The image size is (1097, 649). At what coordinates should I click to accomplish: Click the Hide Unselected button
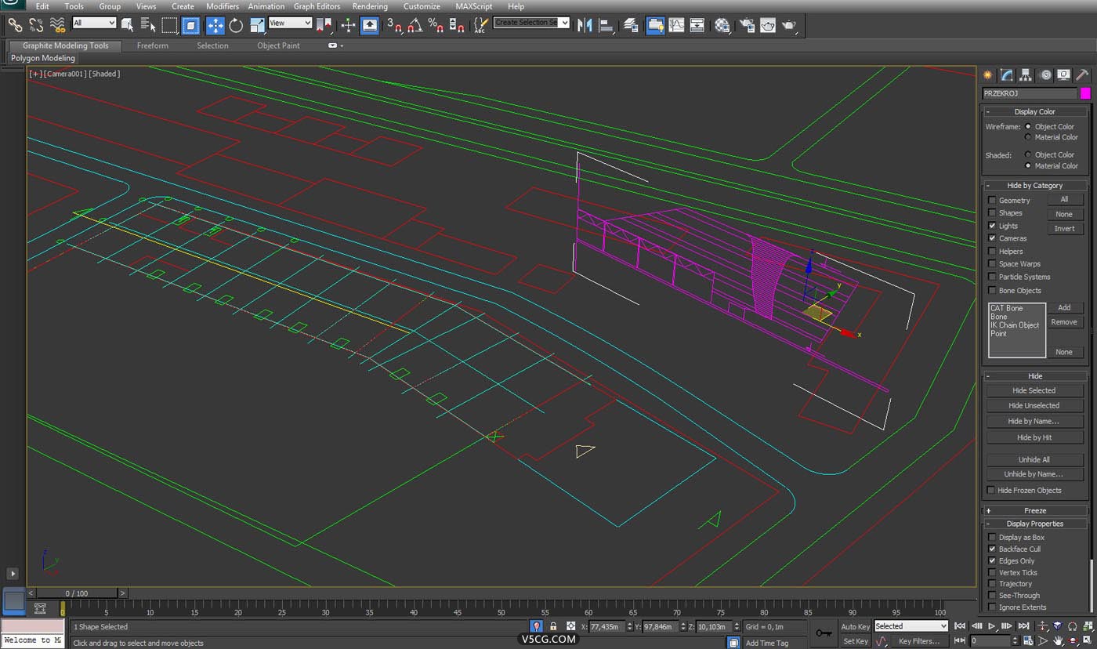click(x=1034, y=405)
